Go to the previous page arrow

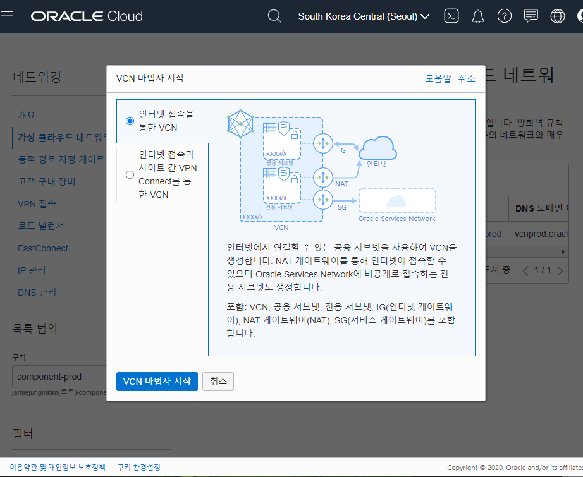pyautogui.click(x=525, y=270)
